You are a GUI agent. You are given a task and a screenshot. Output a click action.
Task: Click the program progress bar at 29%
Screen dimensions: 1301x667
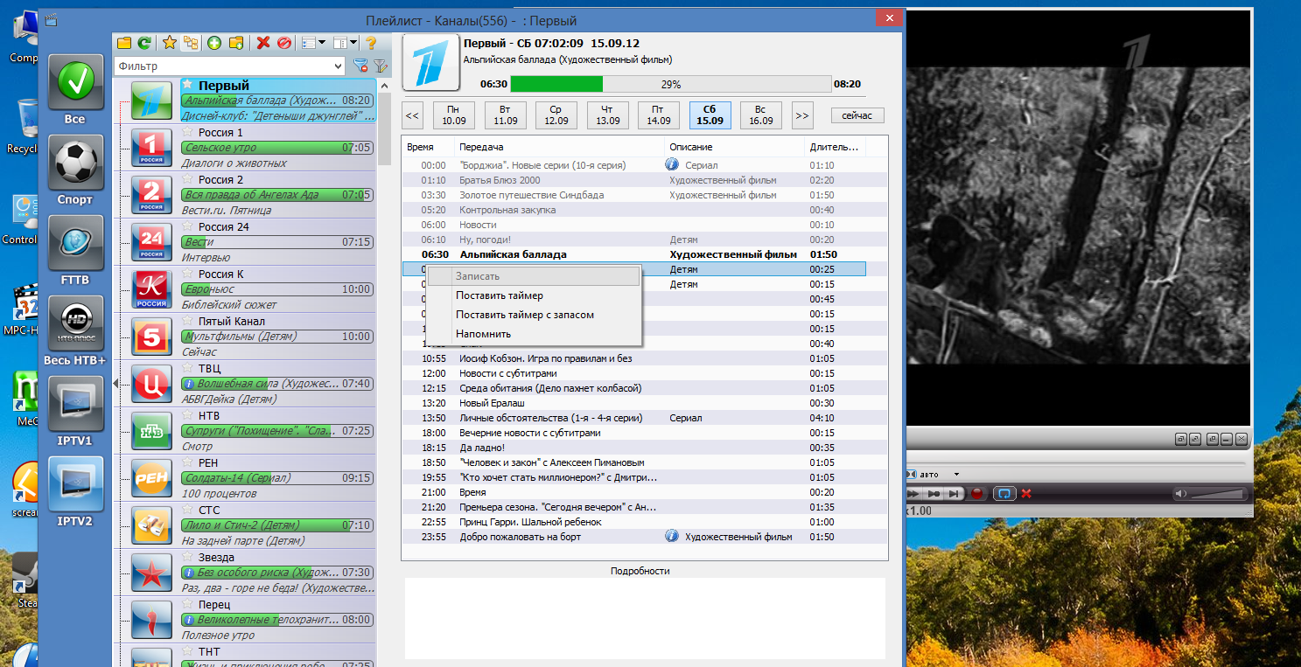click(x=670, y=85)
